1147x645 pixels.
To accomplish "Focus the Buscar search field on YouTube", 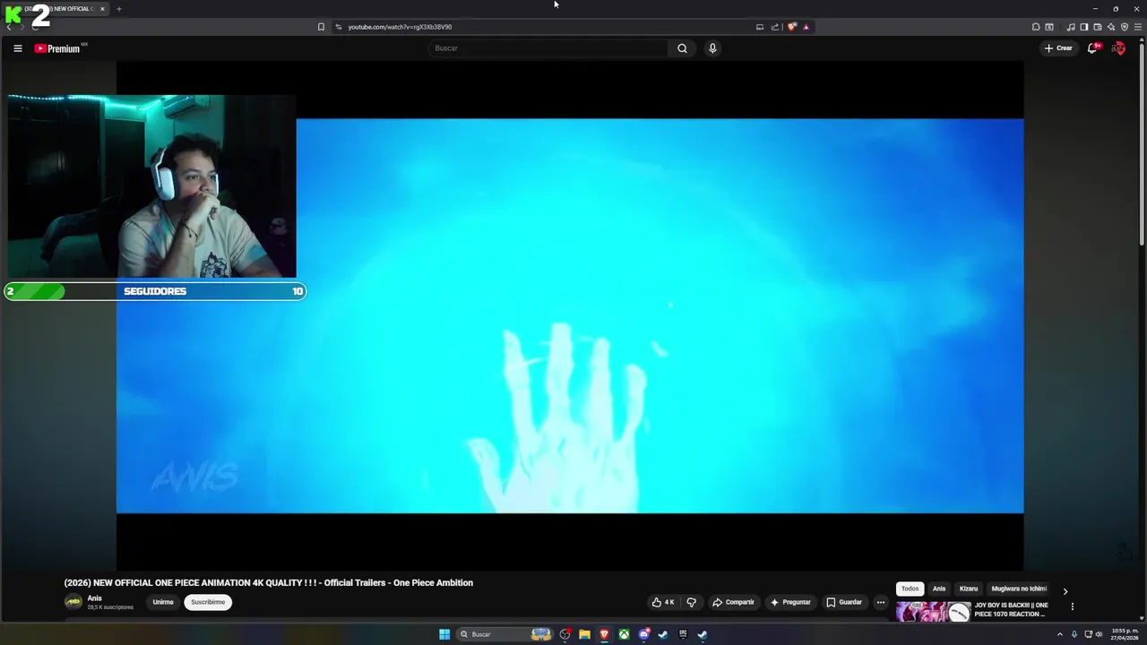I will (x=548, y=48).
